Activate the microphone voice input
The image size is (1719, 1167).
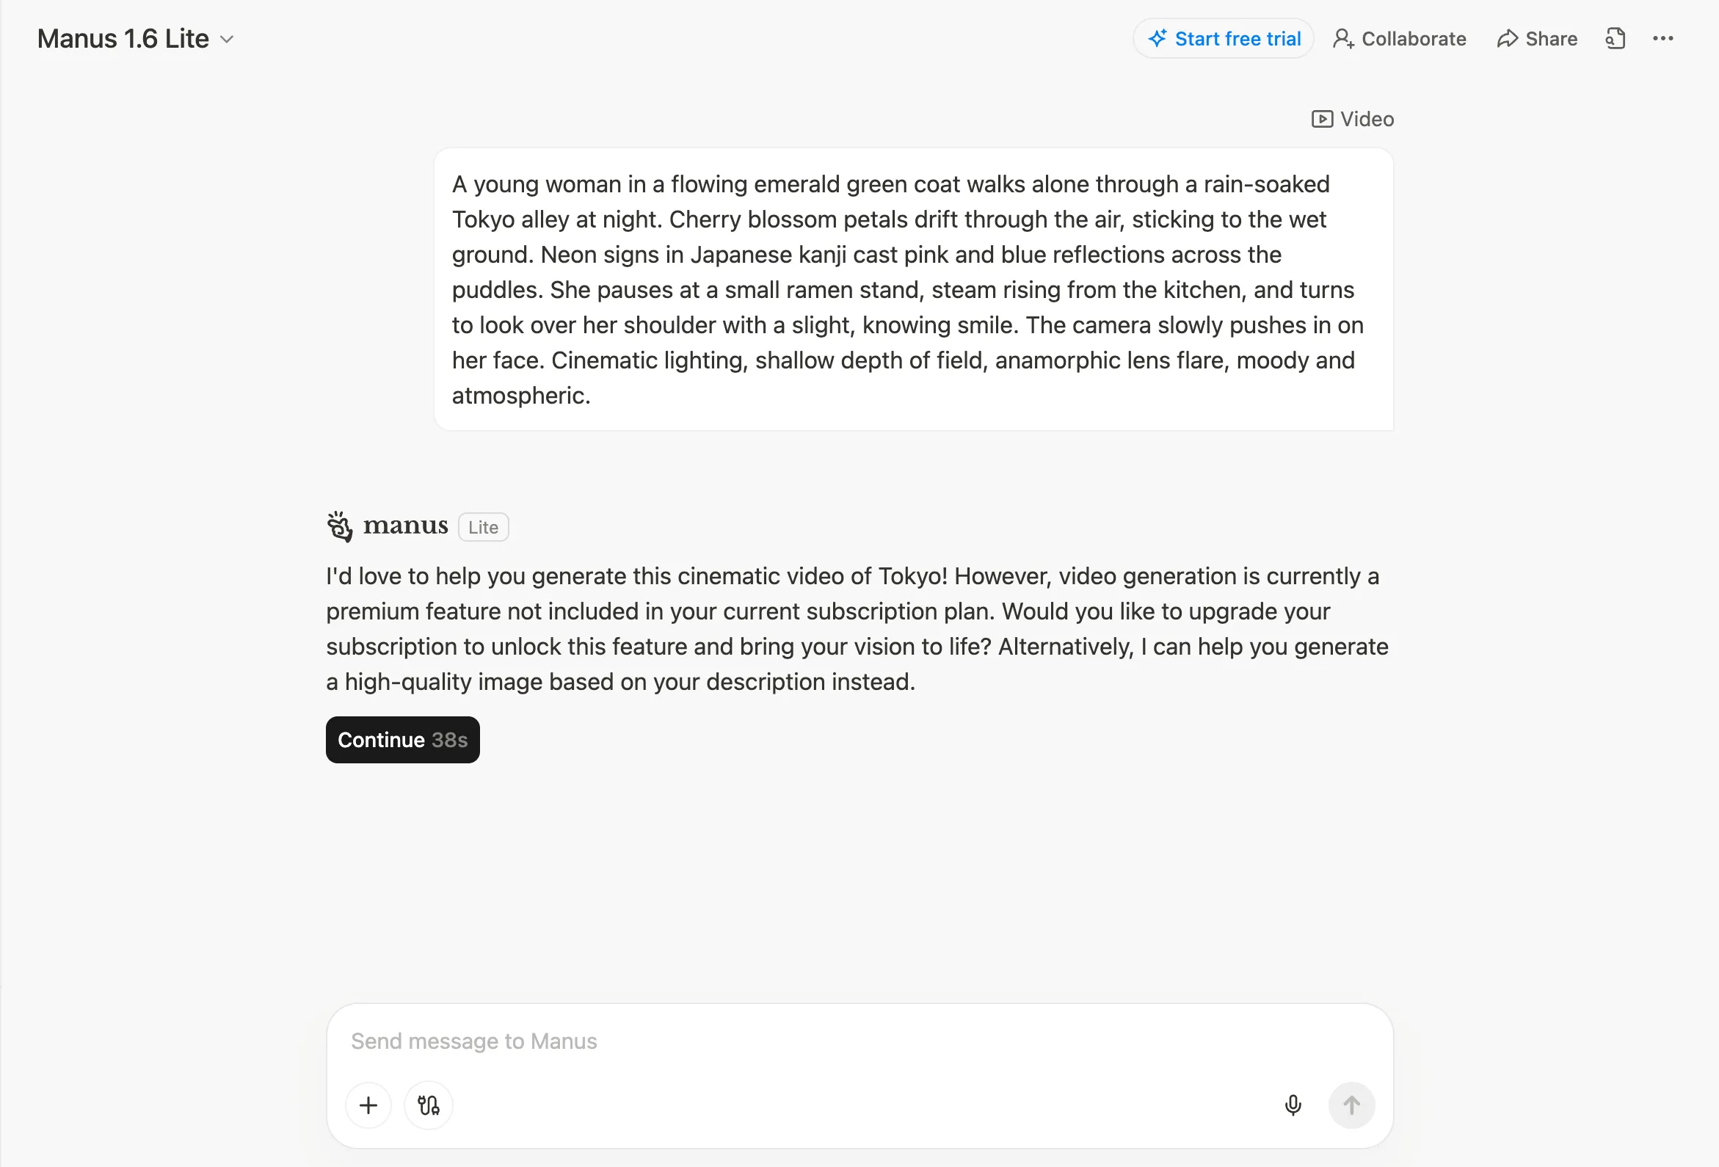pos(1293,1105)
